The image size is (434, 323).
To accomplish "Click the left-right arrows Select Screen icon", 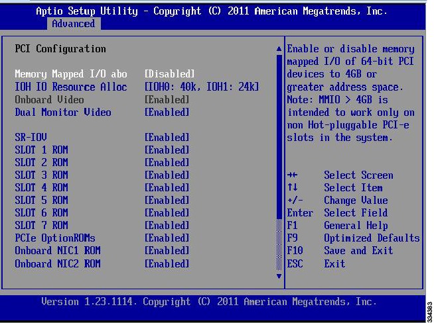I will [292, 175].
